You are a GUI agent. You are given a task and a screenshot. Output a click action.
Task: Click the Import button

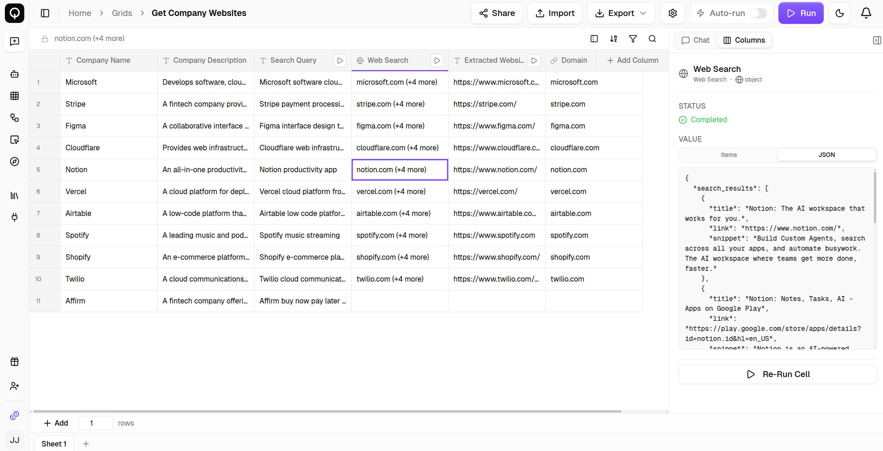pos(555,13)
